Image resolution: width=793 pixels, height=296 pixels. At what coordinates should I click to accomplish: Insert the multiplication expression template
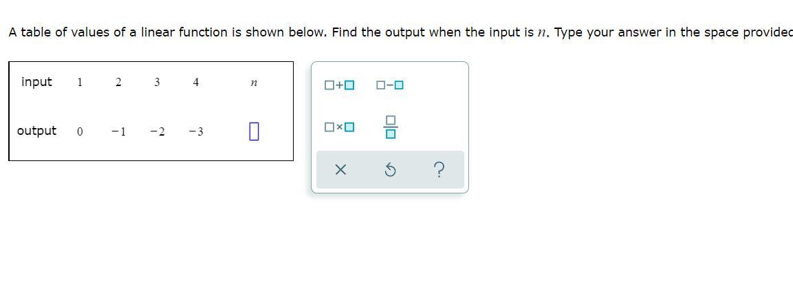point(340,127)
